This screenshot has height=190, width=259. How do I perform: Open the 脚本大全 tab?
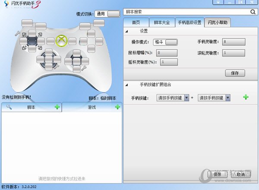tap(162, 22)
